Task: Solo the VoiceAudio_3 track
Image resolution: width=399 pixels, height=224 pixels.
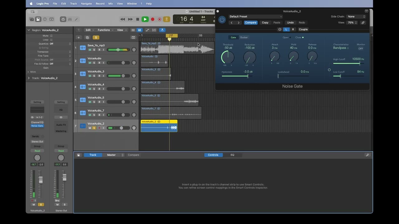Action: (x=94, y=76)
